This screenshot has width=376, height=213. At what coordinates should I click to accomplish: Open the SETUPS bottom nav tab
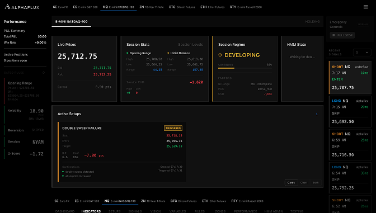[x=114, y=211]
